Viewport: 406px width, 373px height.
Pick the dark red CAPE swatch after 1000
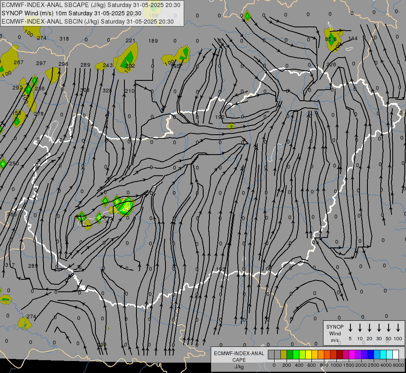click(x=340, y=354)
